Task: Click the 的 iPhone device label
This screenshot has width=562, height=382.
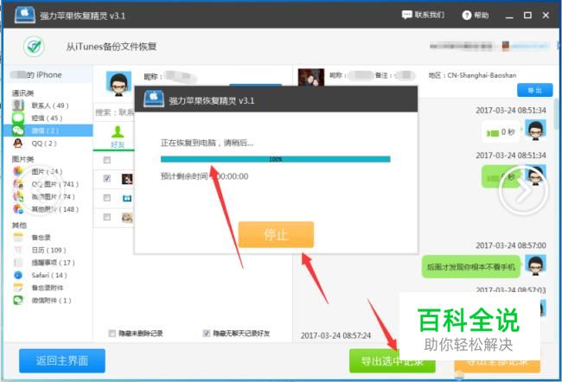Action: pos(44,75)
